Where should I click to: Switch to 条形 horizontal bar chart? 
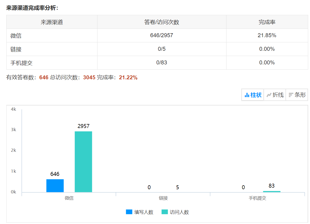click(x=297, y=95)
